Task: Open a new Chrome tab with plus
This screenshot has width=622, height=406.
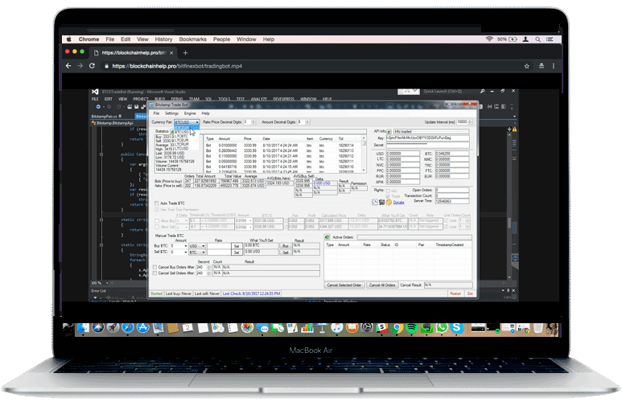Action: coord(185,53)
